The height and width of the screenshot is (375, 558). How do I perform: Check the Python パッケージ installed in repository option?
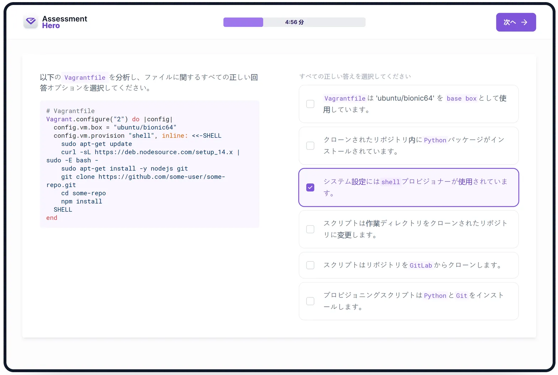tap(310, 146)
